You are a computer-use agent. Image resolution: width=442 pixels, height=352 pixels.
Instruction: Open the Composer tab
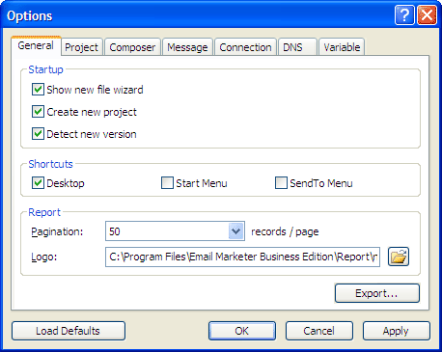point(132,47)
